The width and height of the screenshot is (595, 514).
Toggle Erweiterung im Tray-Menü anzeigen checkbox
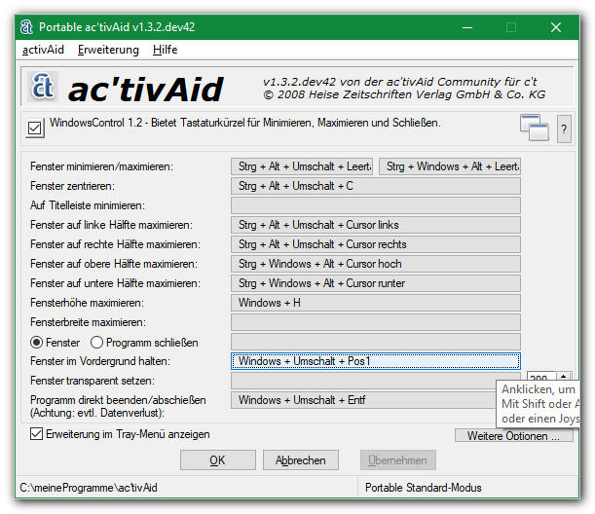pos(36,433)
